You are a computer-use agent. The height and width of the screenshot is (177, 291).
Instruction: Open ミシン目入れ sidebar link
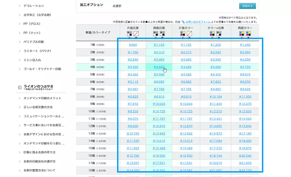(x=32, y=60)
